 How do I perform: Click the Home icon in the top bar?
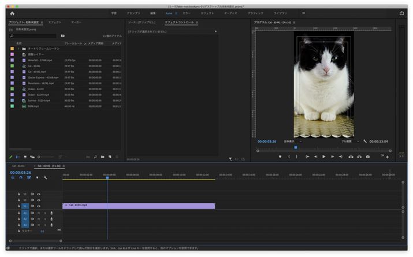[x=12, y=13]
